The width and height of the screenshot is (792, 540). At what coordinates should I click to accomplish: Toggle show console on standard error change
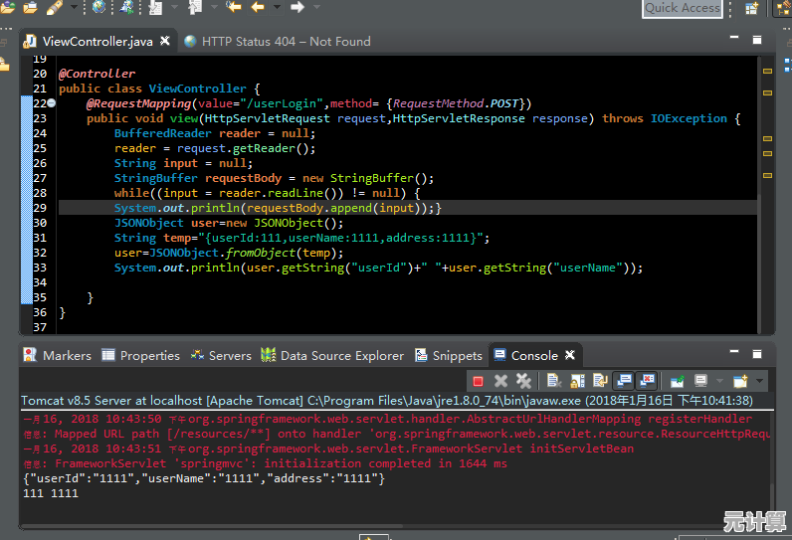[647, 381]
